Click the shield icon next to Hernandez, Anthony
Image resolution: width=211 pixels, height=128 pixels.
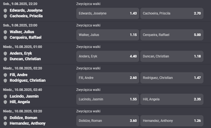pos(5,124)
